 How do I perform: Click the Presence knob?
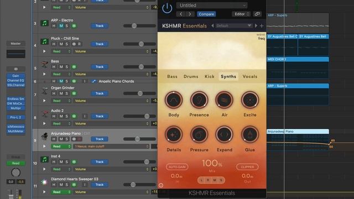click(x=199, y=100)
